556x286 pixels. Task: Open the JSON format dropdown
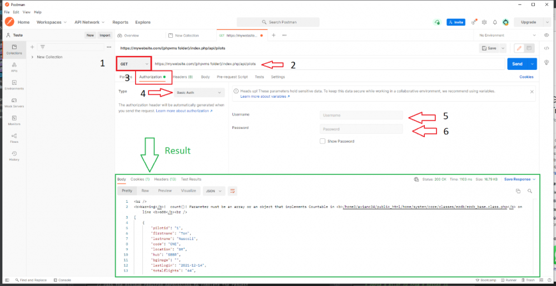coord(214,190)
